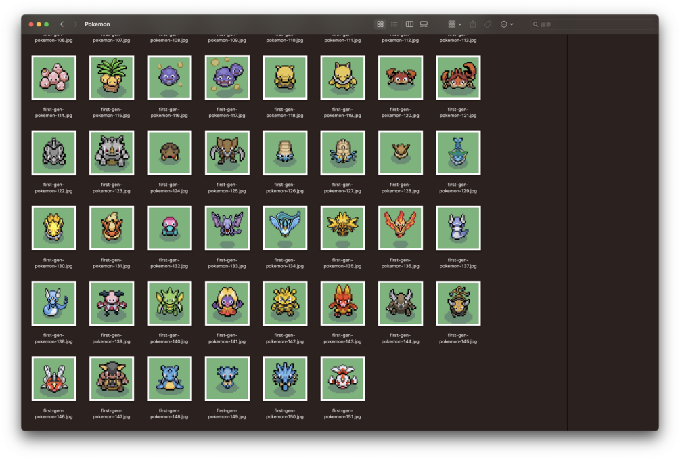680x459 pixels.
Task: Switch to icon grid view
Action: (x=380, y=24)
